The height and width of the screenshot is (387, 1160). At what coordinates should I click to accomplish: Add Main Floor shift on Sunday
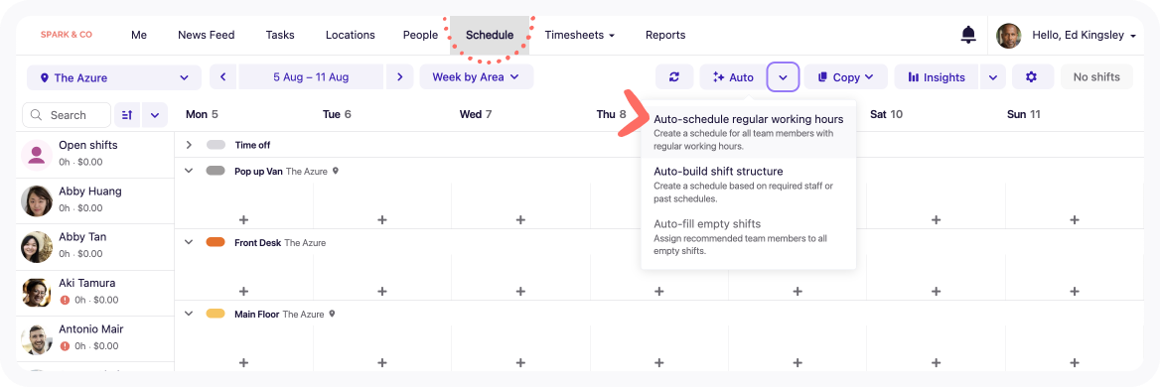coord(1075,362)
